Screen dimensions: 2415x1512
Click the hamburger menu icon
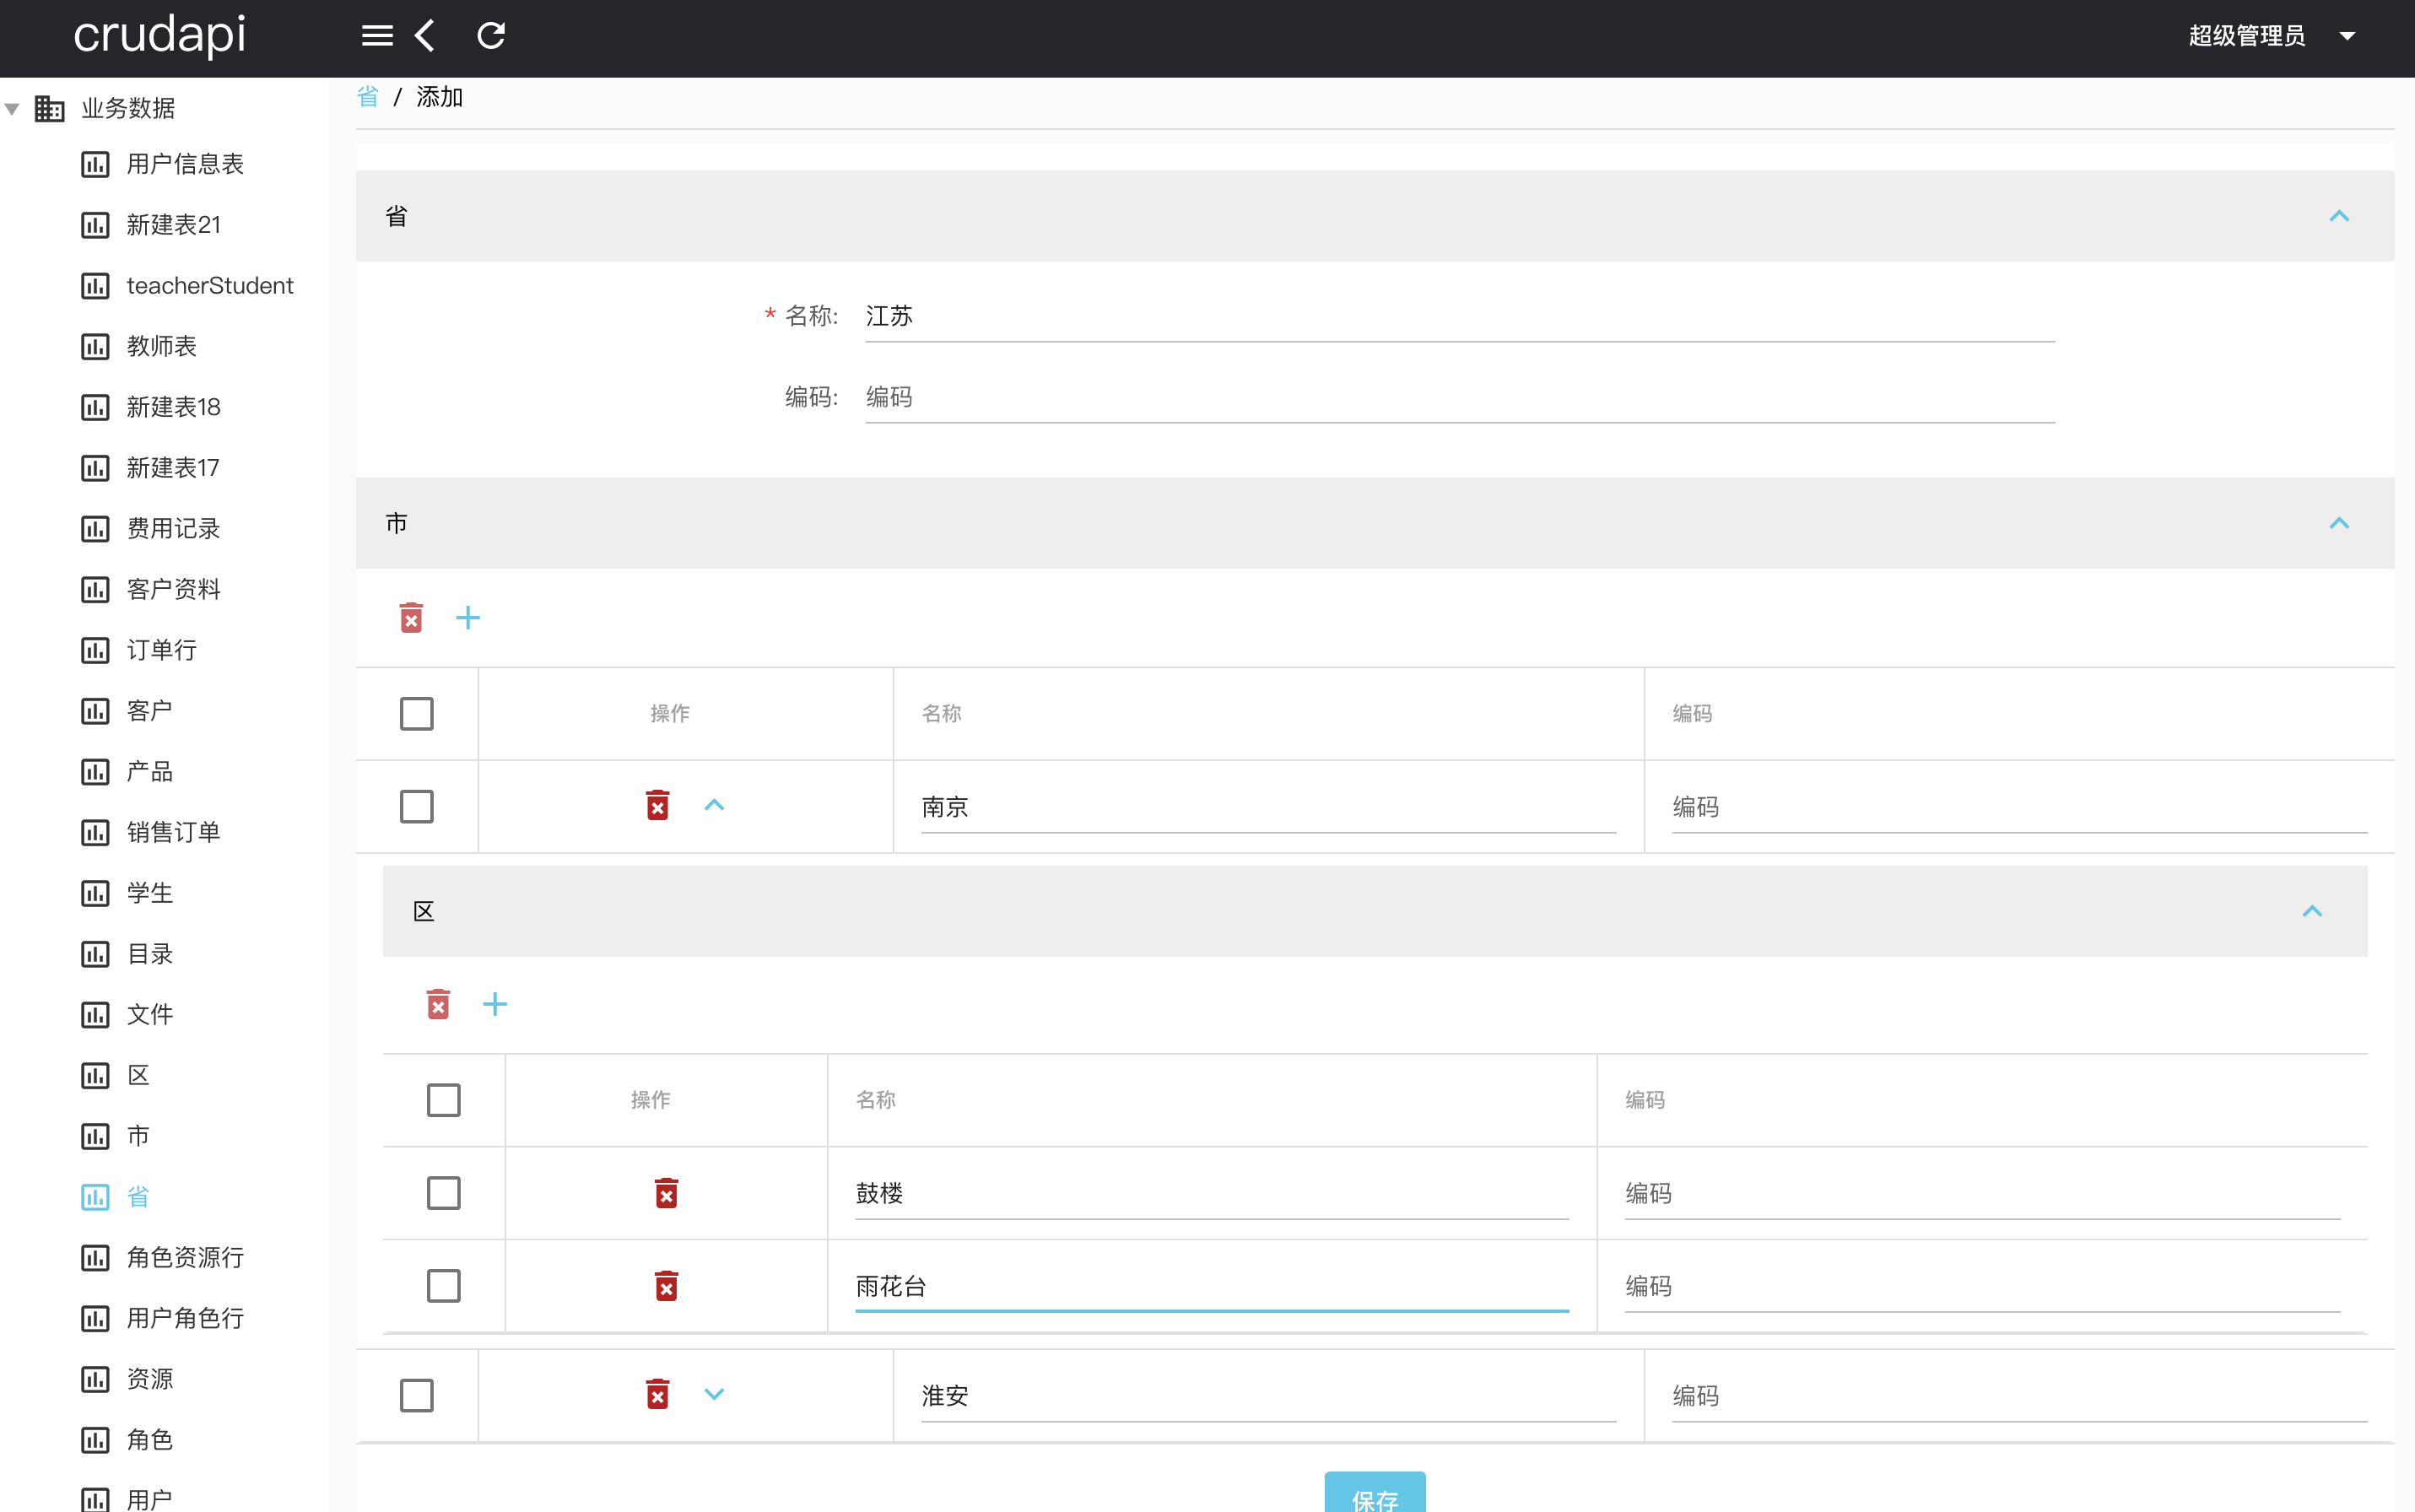coord(376,36)
